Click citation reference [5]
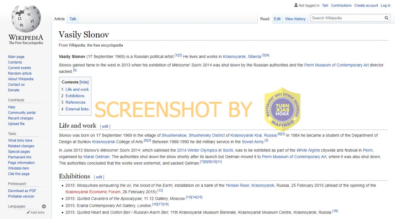The width and height of the screenshot is (395, 219). 75,70
